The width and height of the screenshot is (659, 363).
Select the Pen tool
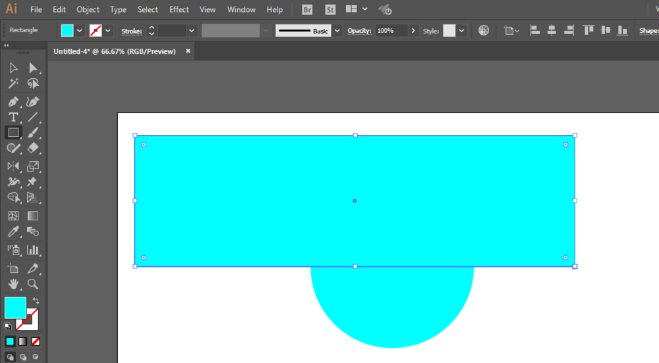pyautogui.click(x=13, y=102)
